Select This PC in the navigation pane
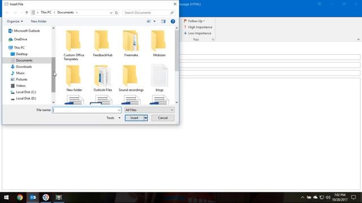 click(16, 47)
